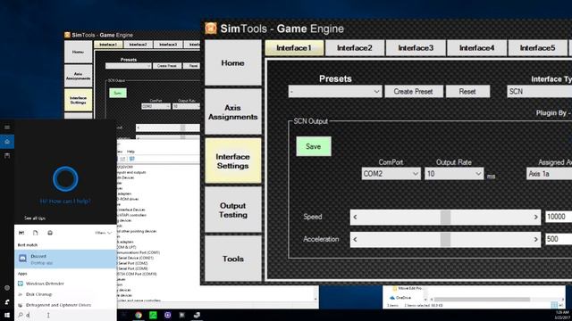This screenshot has height=321, width=572.
Task: Click the Speed value field showing 10000
Action: 559,217
